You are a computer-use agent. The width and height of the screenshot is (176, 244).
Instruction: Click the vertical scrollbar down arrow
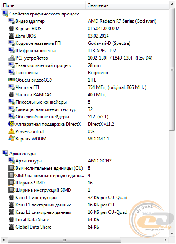click(x=172, y=233)
